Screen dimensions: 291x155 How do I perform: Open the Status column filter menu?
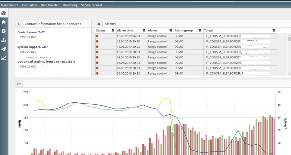(x=113, y=30)
